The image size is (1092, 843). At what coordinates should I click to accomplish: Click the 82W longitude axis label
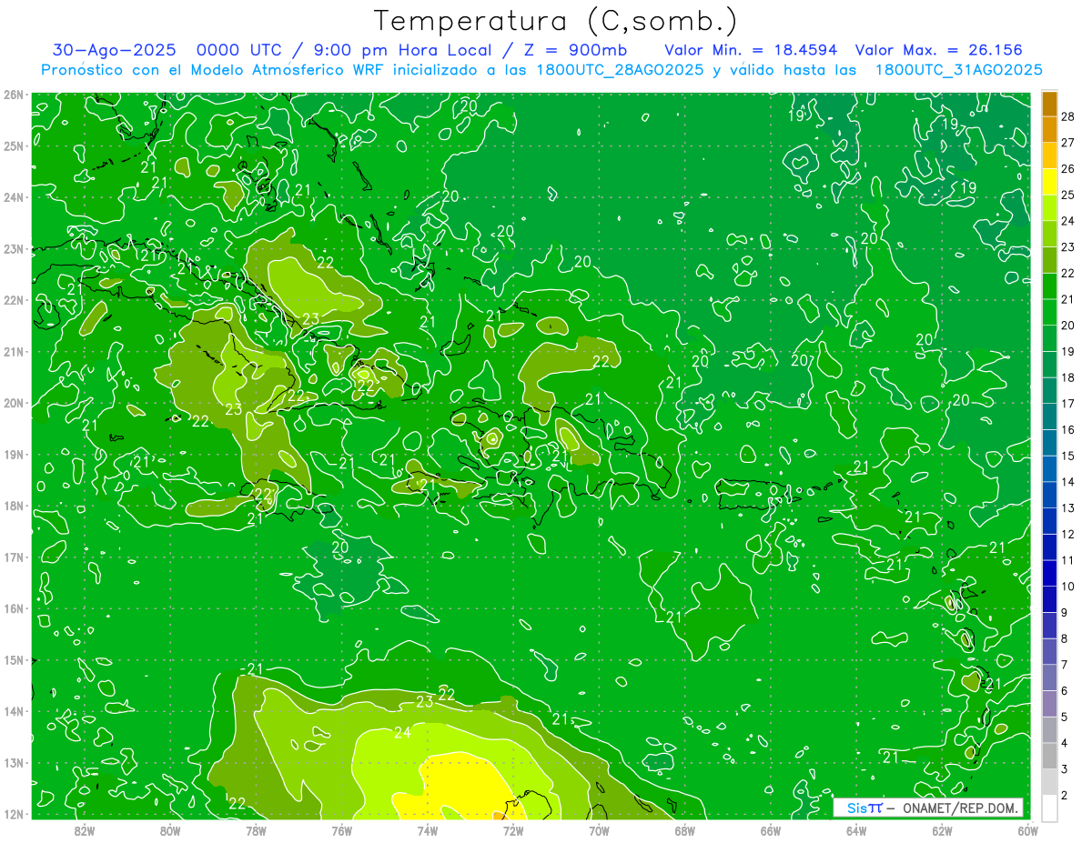(85, 830)
